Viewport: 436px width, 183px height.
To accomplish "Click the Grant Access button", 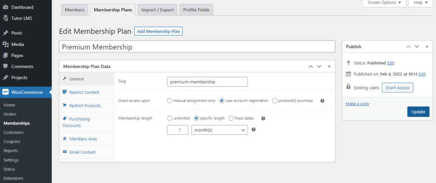I will 397,88.
